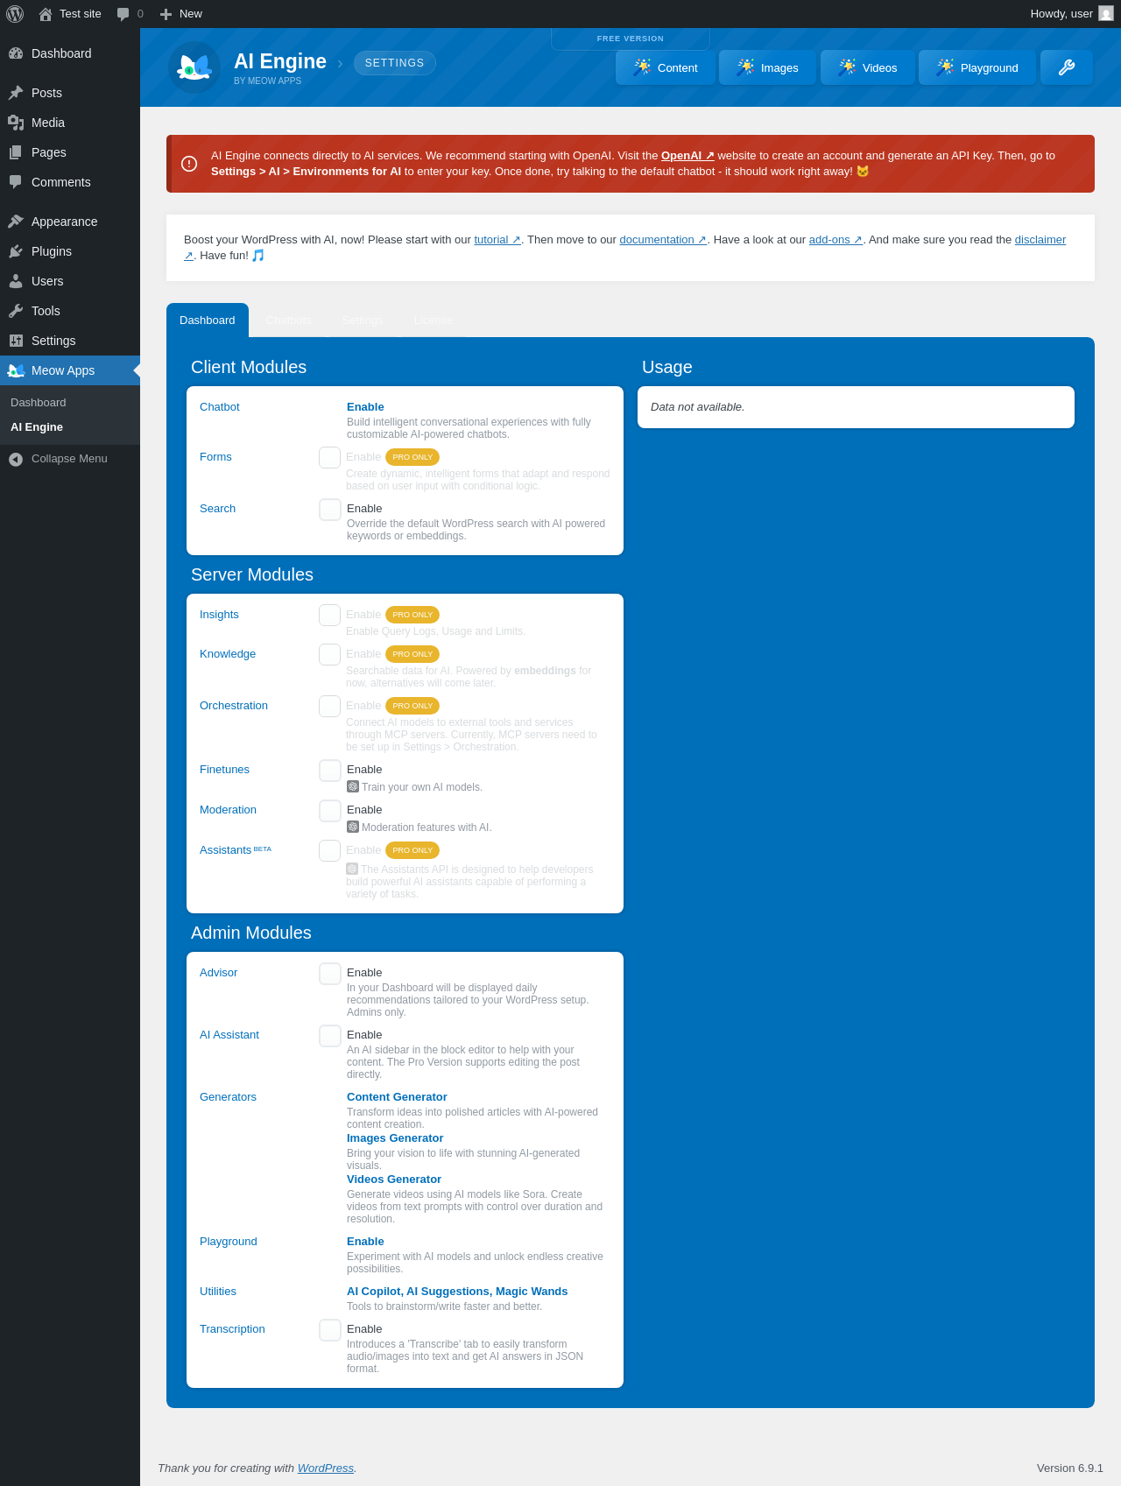This screenshot has height=1486, width=1121.
Task: Open the Videos Generator link
Action: pos(394,1180)
